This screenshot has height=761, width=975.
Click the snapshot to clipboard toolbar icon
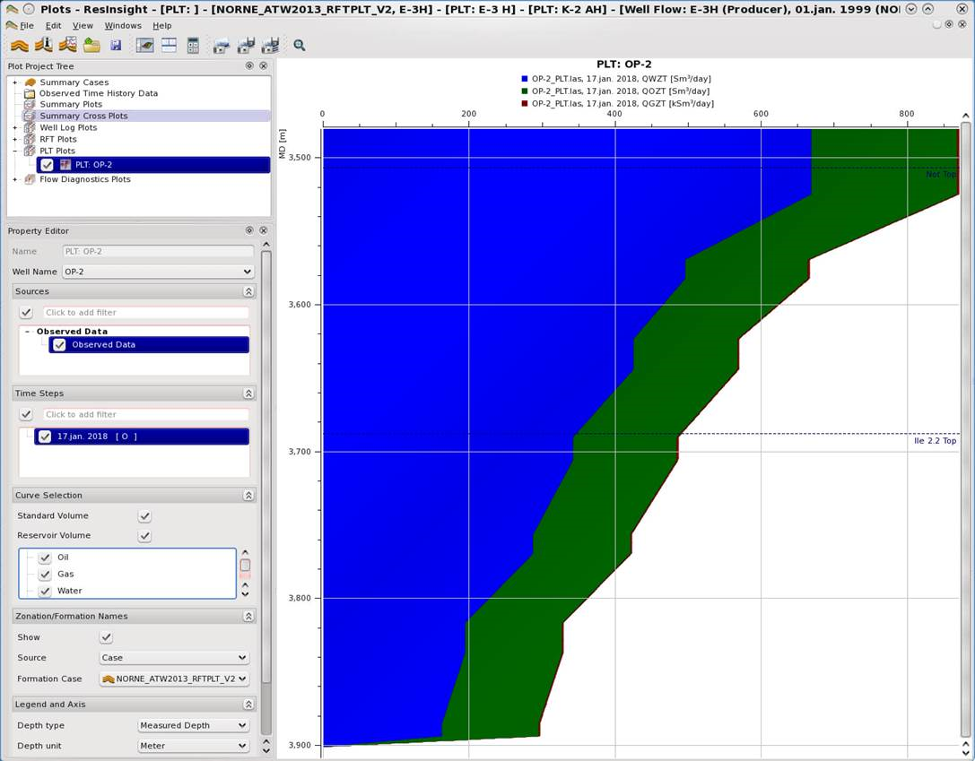218,44
